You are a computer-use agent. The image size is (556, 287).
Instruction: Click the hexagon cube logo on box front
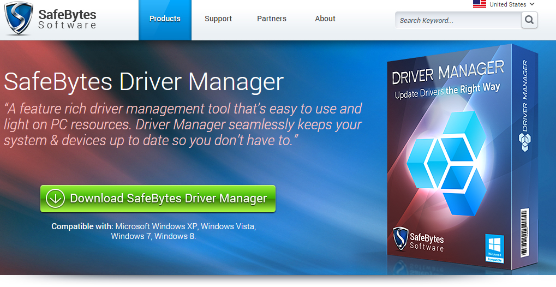coord(447,163)
